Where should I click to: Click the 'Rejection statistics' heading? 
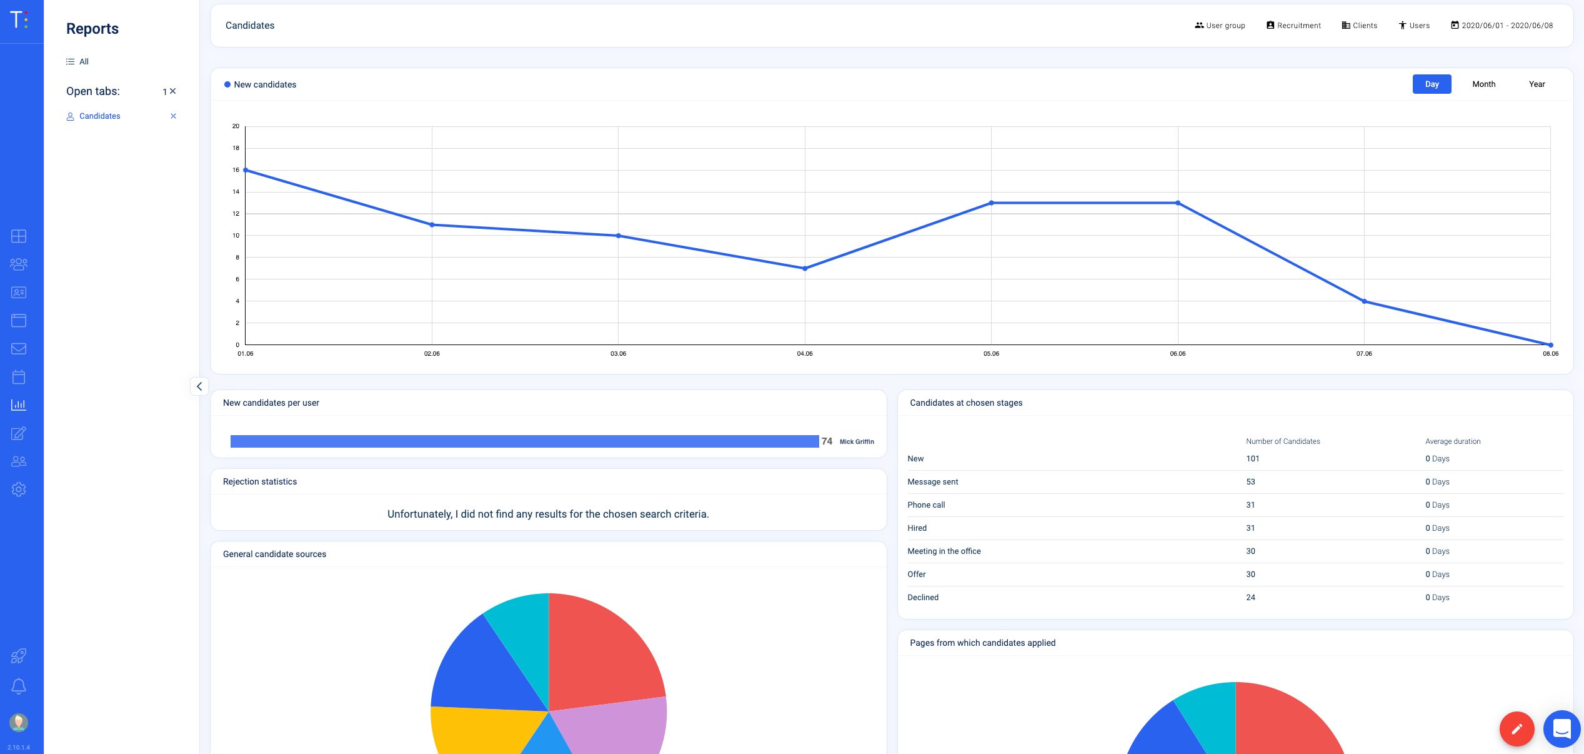coord(260,482)
